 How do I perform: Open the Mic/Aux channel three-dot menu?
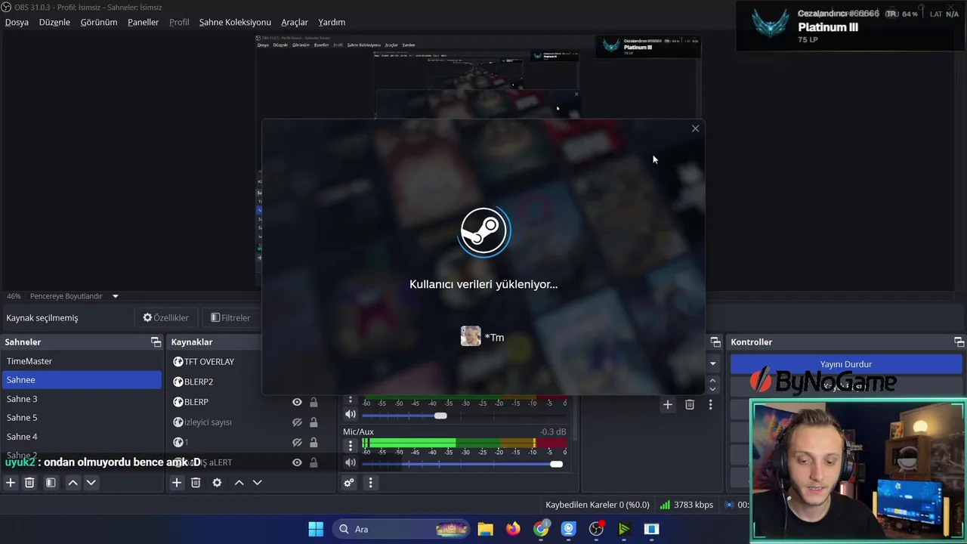tap(350, 446)
